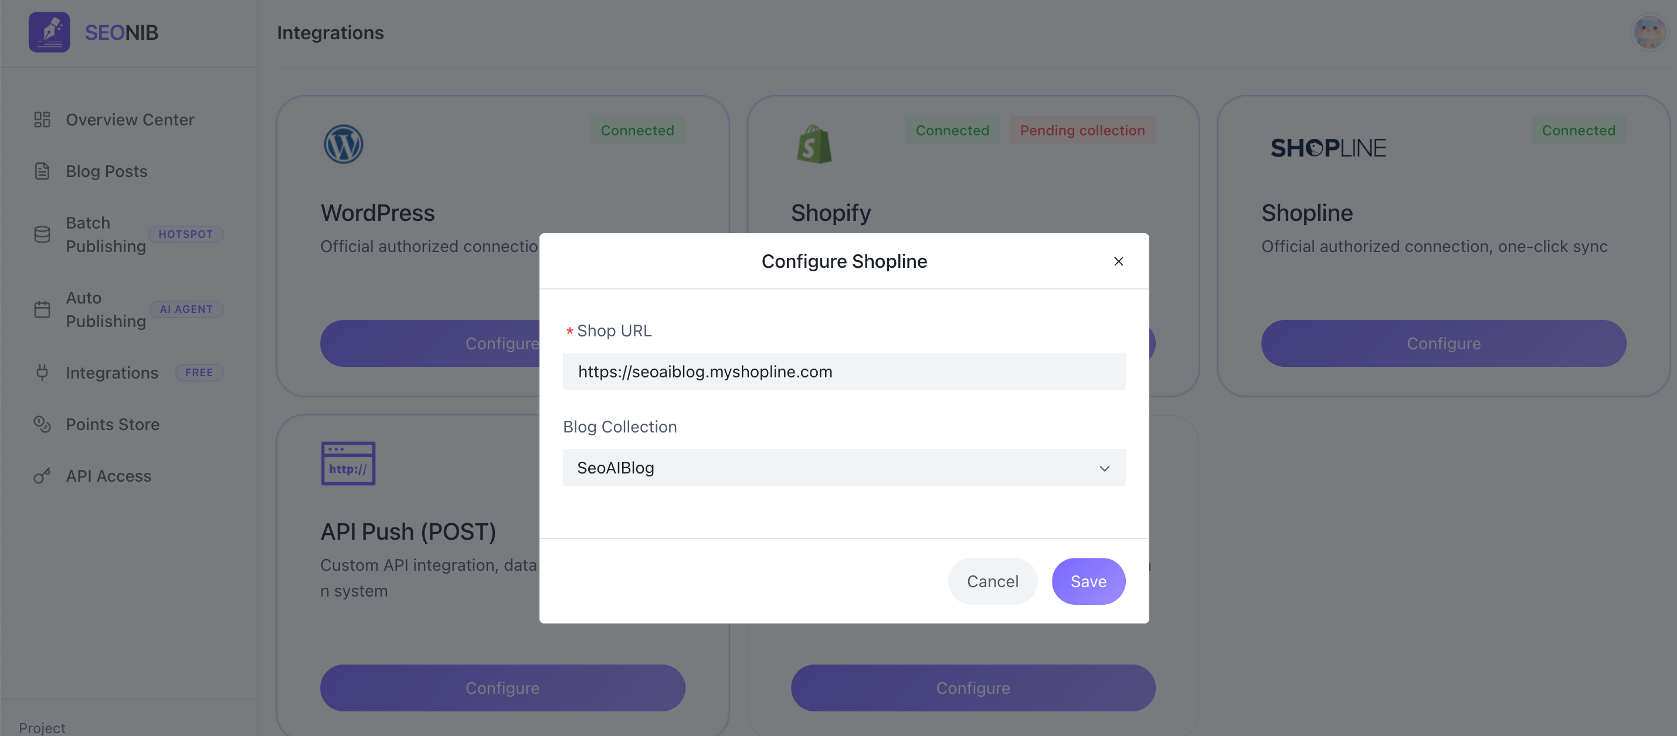Screen dimensions: 1677x736
Task: Open the Blog Collection dropdown
Action: [x=844, y=468]
